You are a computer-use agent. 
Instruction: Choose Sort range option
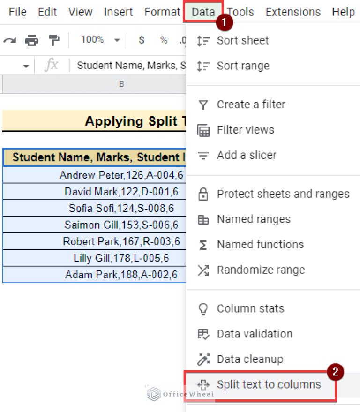pos(243,66)
